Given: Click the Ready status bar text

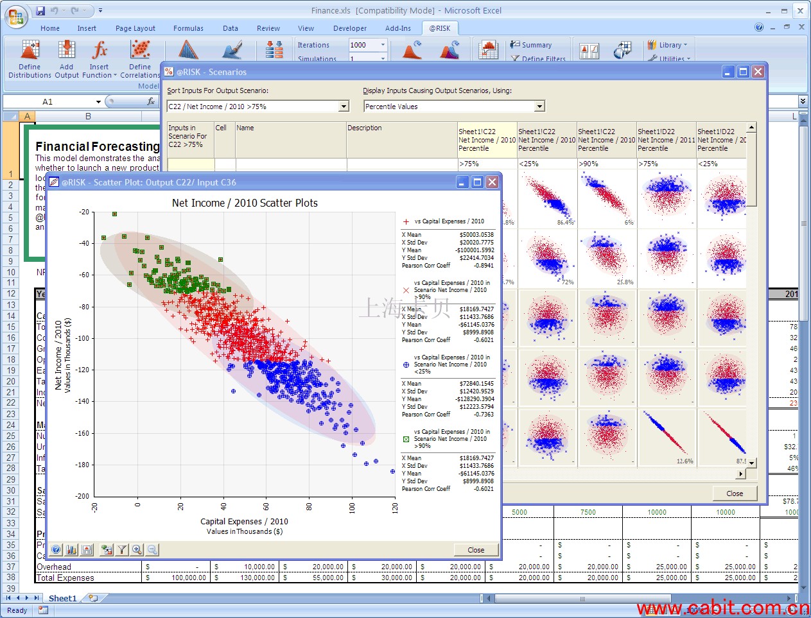Looking at the screenshot, I should 17,610.
